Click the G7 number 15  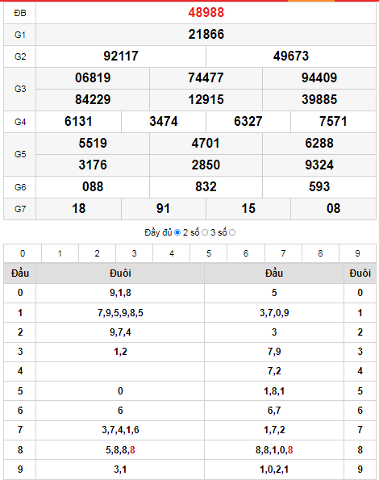coord(248,209)
